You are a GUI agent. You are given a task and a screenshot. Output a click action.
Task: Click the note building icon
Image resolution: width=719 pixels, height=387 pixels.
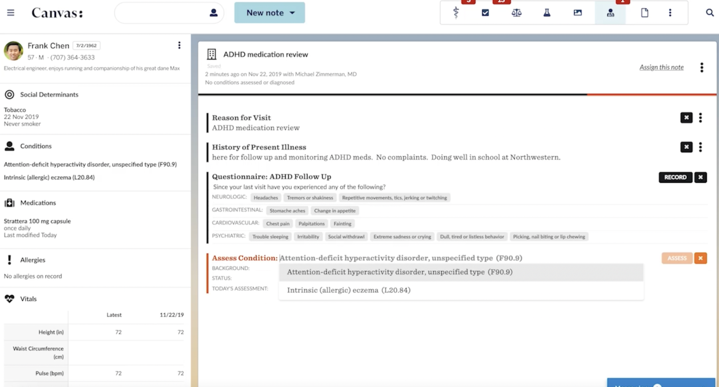coord(211,54)
